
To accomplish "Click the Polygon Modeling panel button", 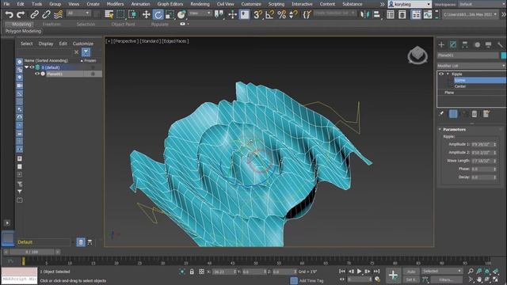I will click(23, 31).
